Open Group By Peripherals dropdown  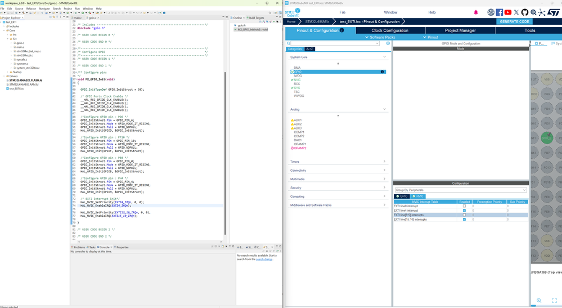pos(461,190)
